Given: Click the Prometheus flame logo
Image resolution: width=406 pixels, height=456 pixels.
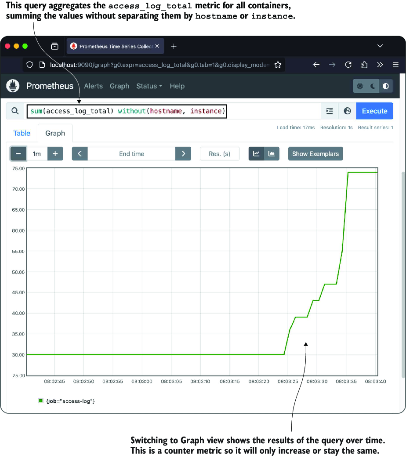Looking at the screenshot, I should (x=13, y=86).
